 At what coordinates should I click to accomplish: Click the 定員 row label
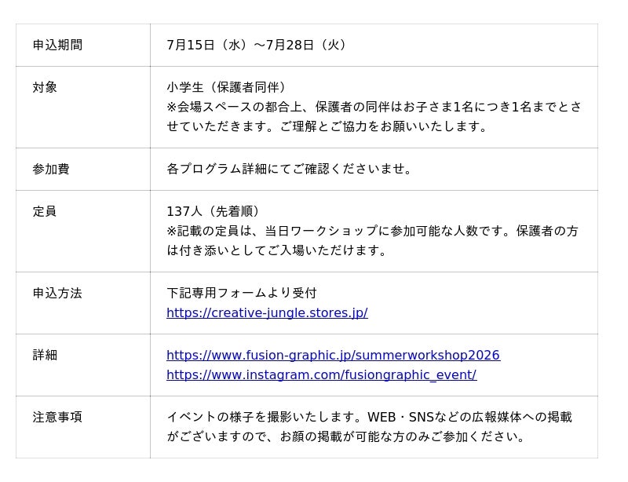[45, 211]
